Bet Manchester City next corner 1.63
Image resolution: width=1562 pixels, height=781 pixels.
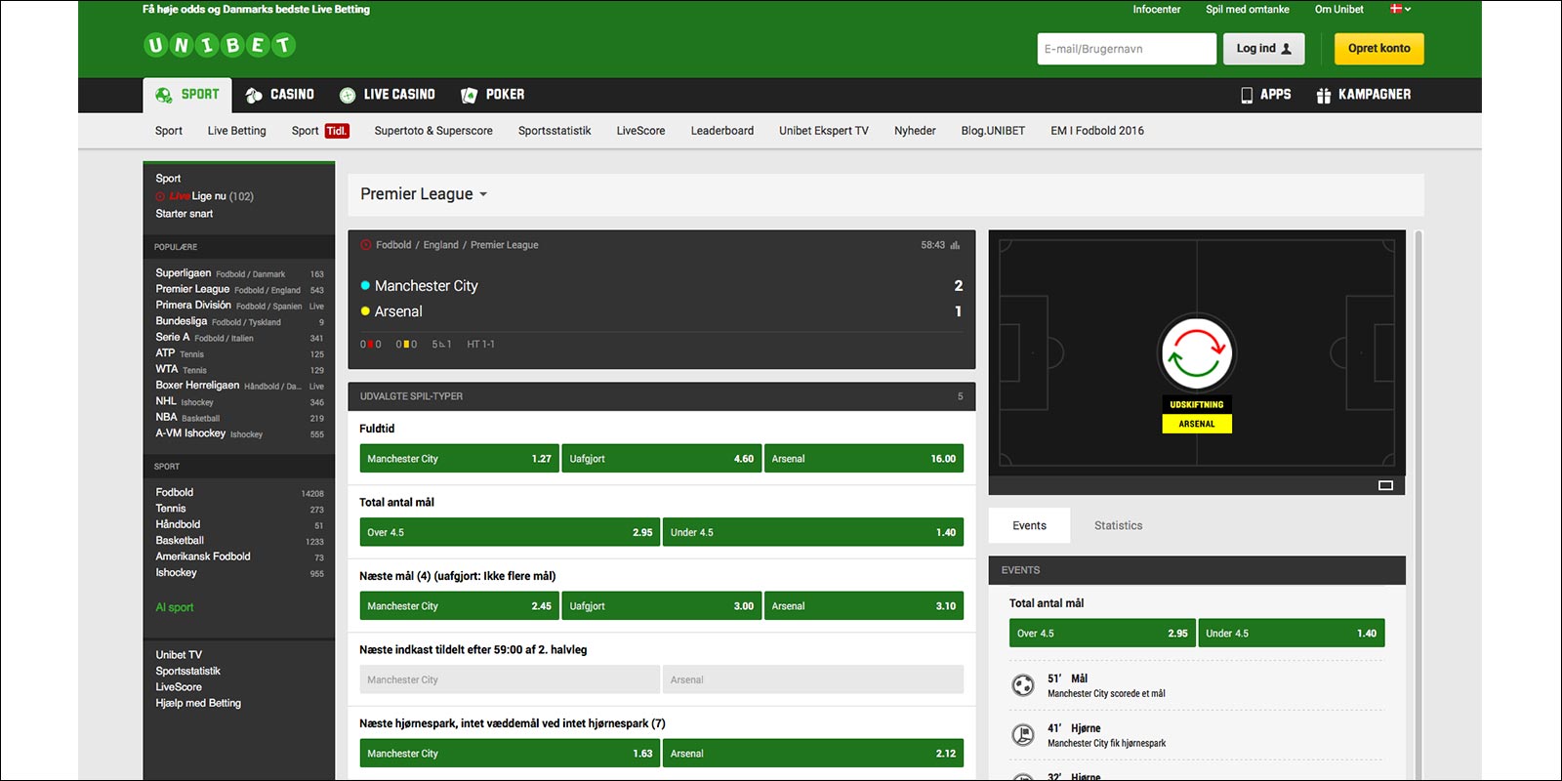[x=510, y=754]
